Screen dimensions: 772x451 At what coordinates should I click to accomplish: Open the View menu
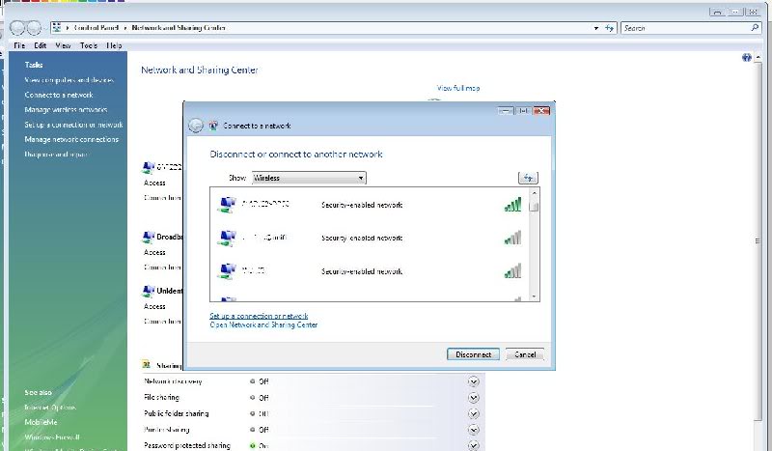point(64,45)
